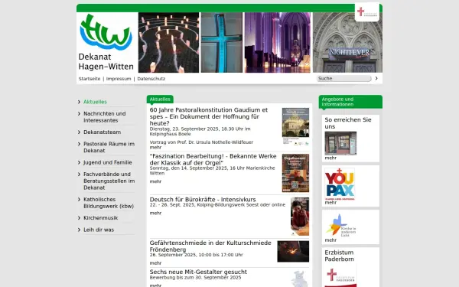Open the Impressum link
This screenshot has width=459, height=287.
click(119, 79)
